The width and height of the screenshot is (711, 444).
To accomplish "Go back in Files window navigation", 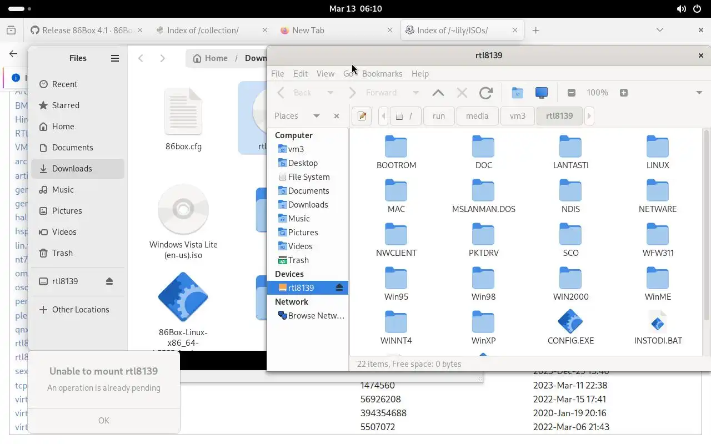I will [x=141, y=58].
